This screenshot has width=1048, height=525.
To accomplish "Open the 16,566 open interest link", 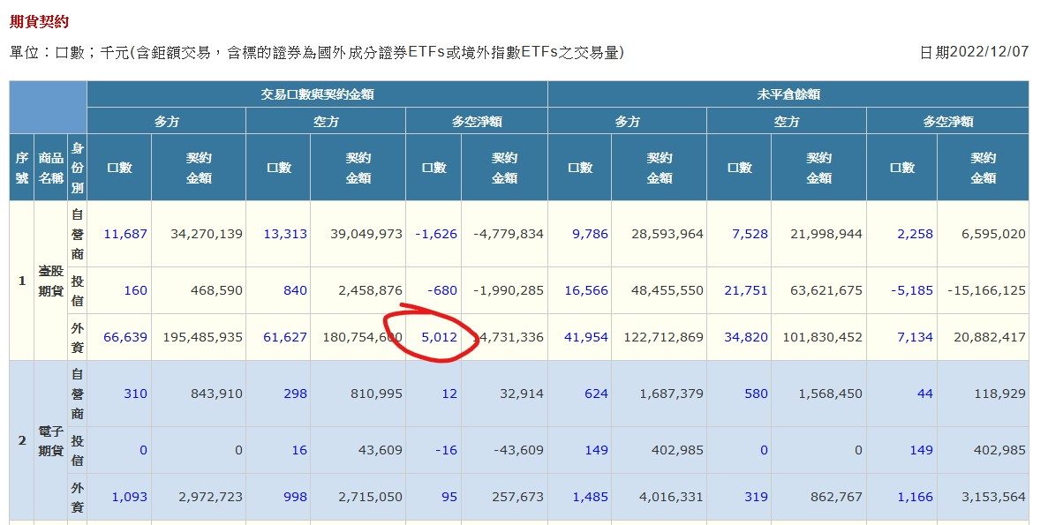I will 587,290.
